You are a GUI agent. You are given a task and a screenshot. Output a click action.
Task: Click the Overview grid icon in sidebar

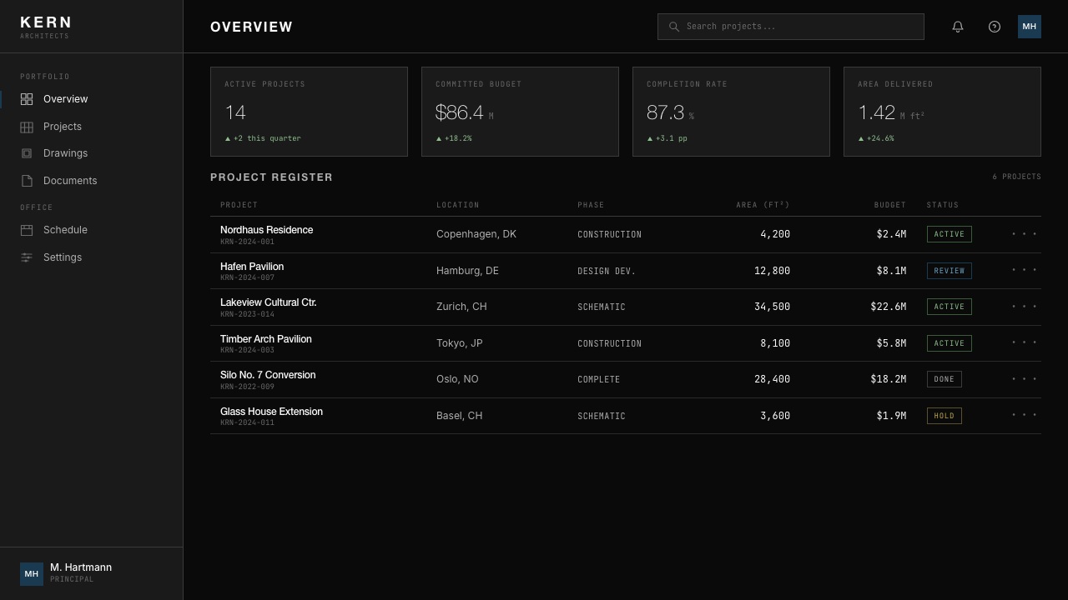27,99
